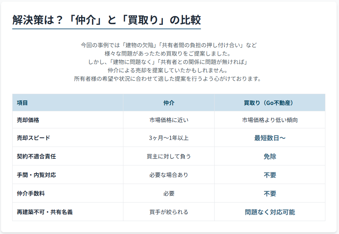Select the 再建築不可・共有名義 row label
This screenshot has width=339, height=234.
45,212
